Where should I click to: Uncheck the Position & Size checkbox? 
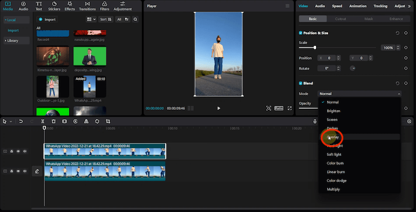tap(301, 33)
